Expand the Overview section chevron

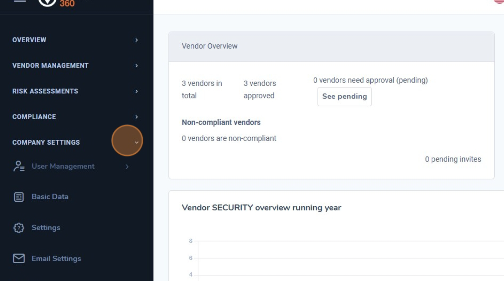[137, 40]
